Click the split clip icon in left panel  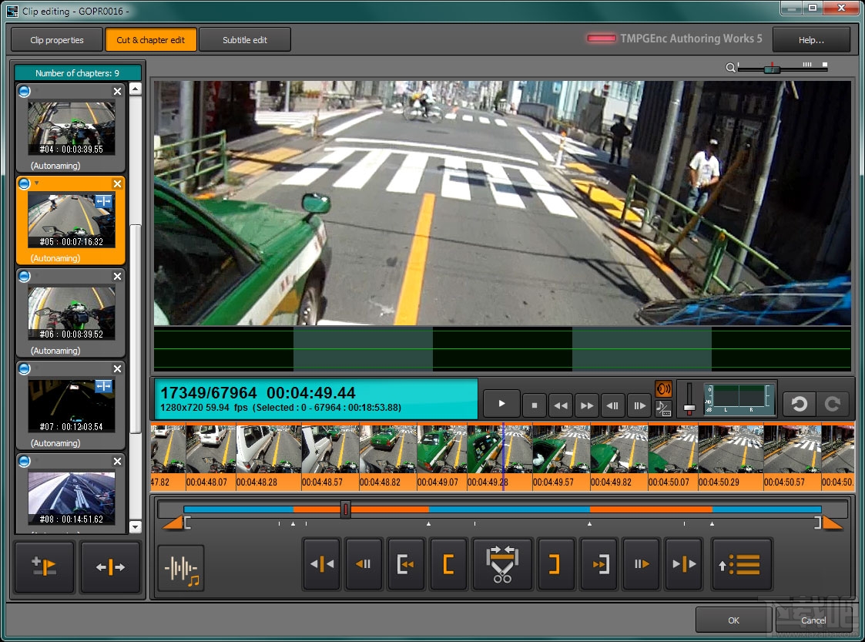point(110,567)
